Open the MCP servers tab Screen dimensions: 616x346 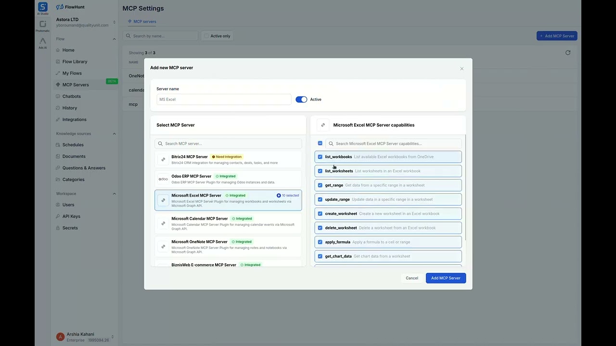point(142,22)
